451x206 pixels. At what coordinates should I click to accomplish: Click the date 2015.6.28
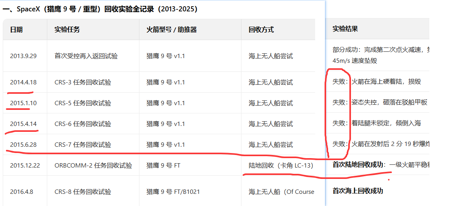23,145
